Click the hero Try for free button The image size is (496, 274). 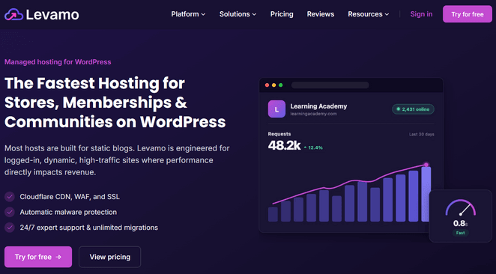[38, 257]
